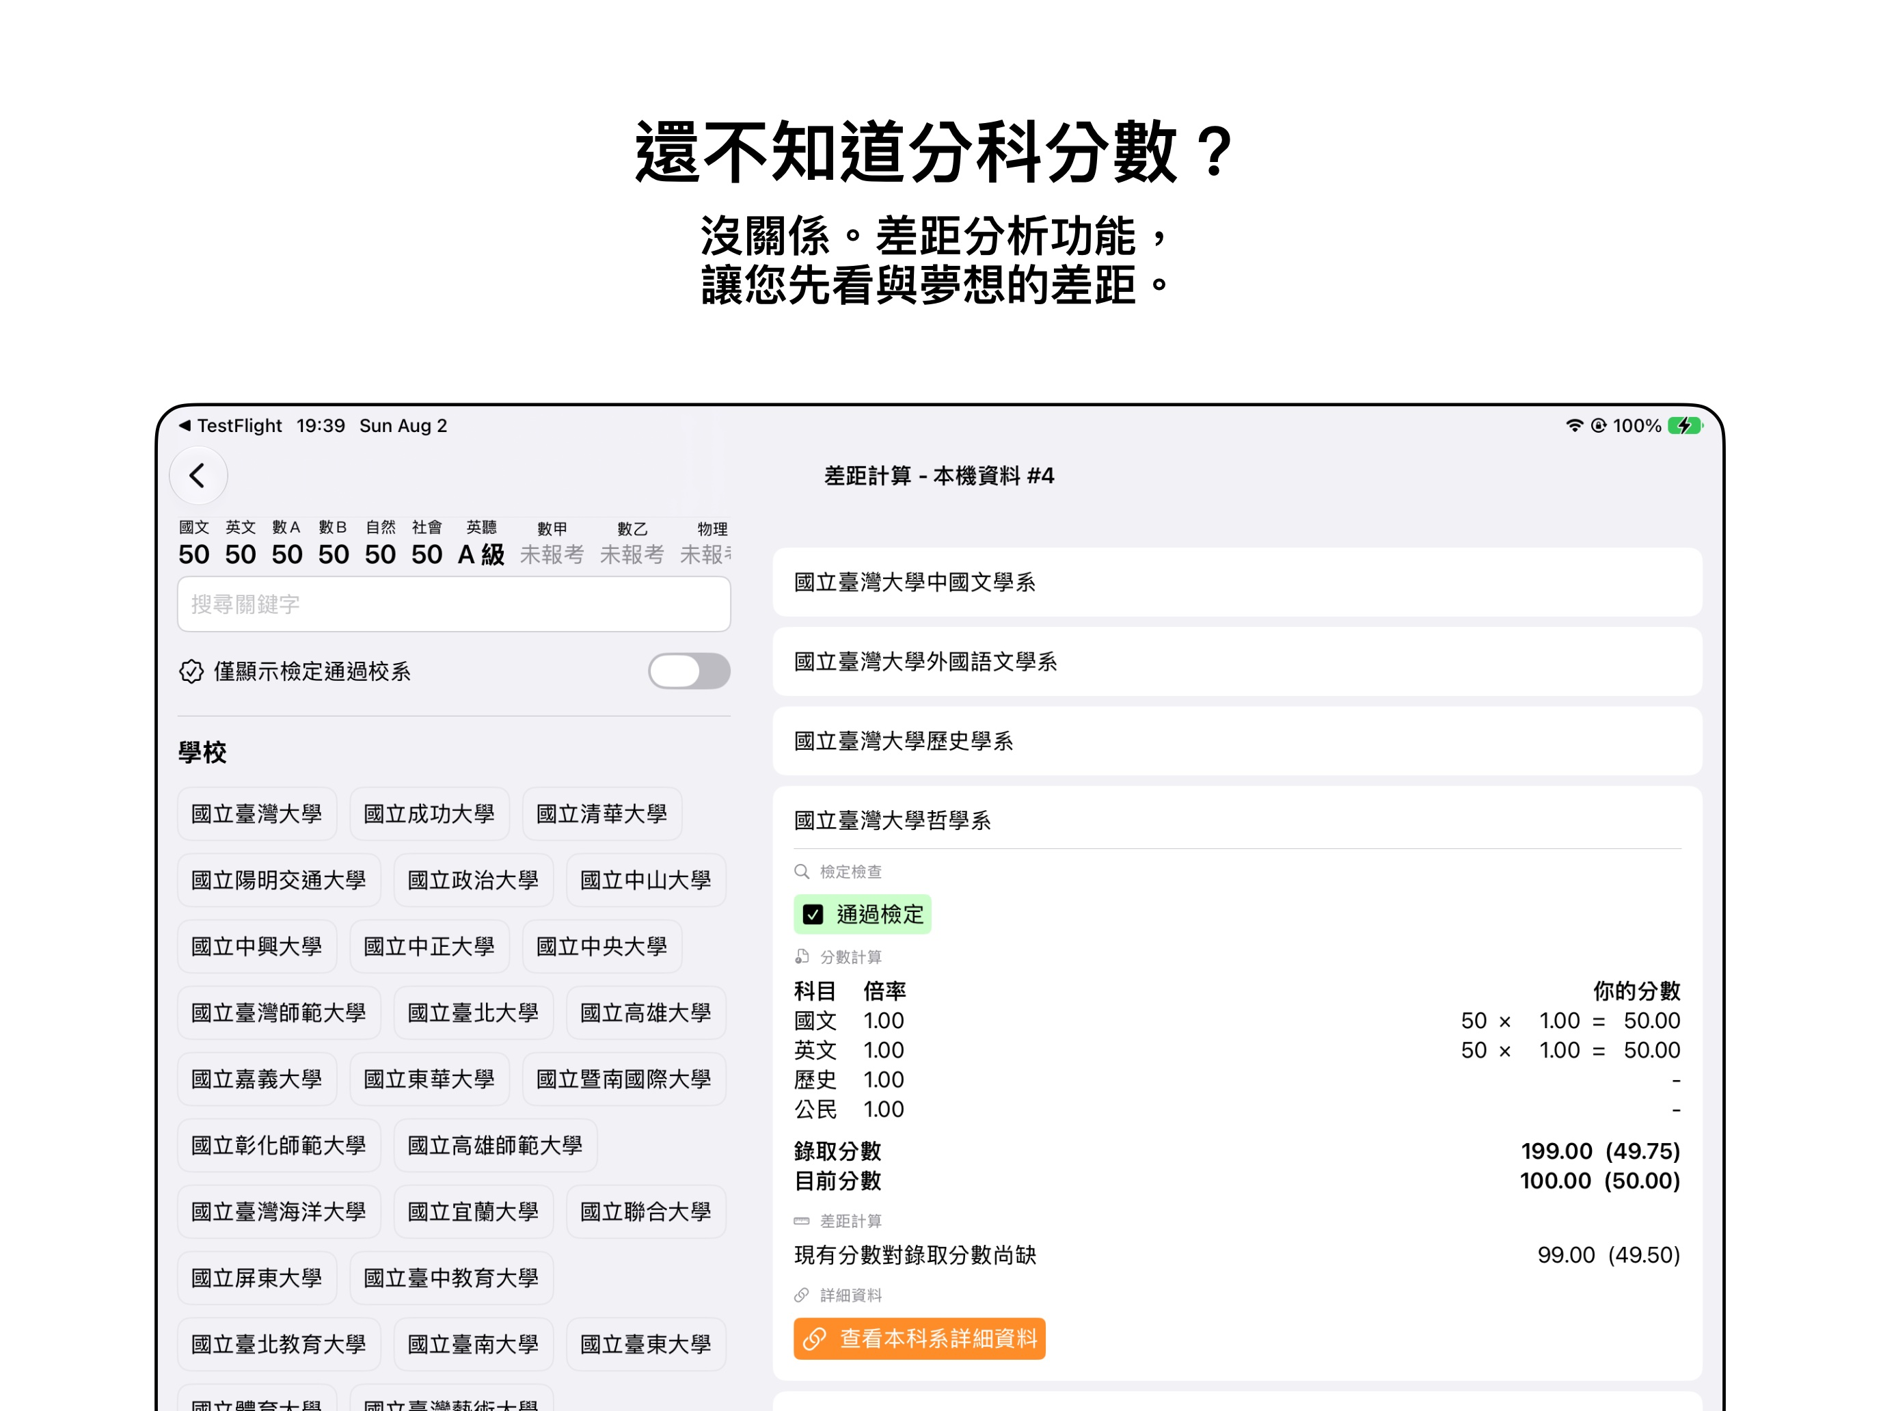Select 國立嘉義大學 school chip
The image size is (1881, 1411).
(x=257, y=1079)
